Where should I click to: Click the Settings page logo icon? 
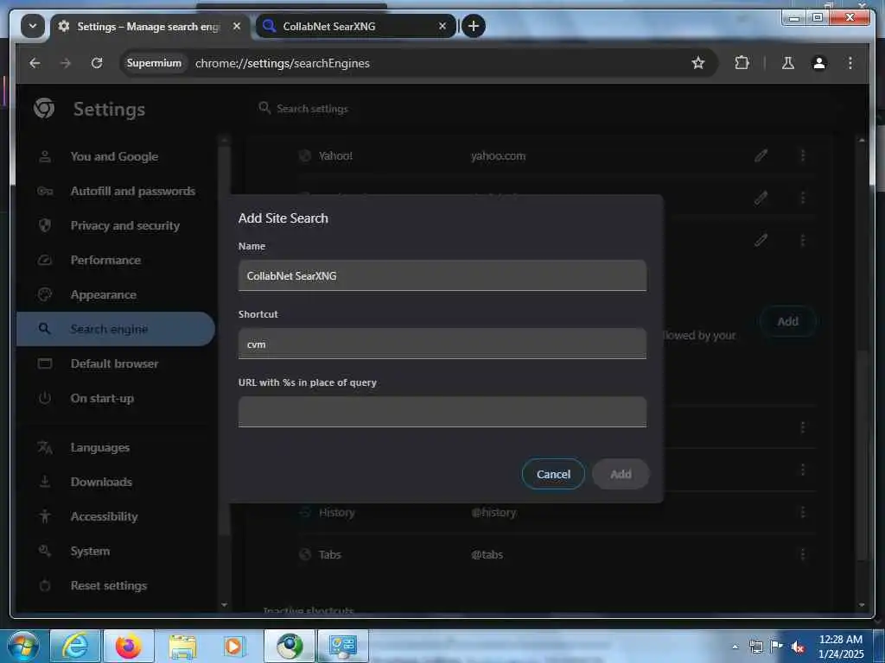click(x=44, y=108)
